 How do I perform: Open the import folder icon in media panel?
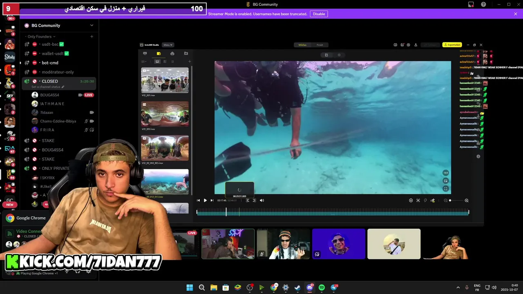[186, 53]
